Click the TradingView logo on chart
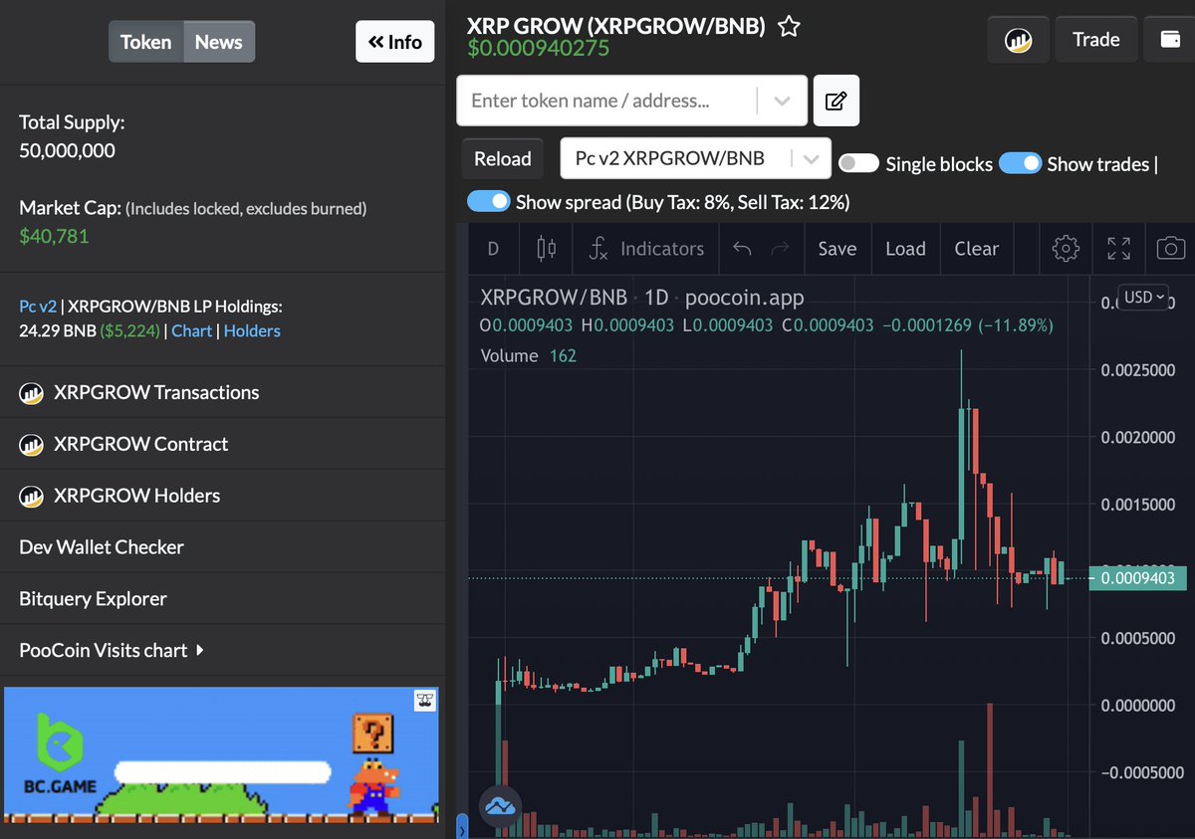 501,806
